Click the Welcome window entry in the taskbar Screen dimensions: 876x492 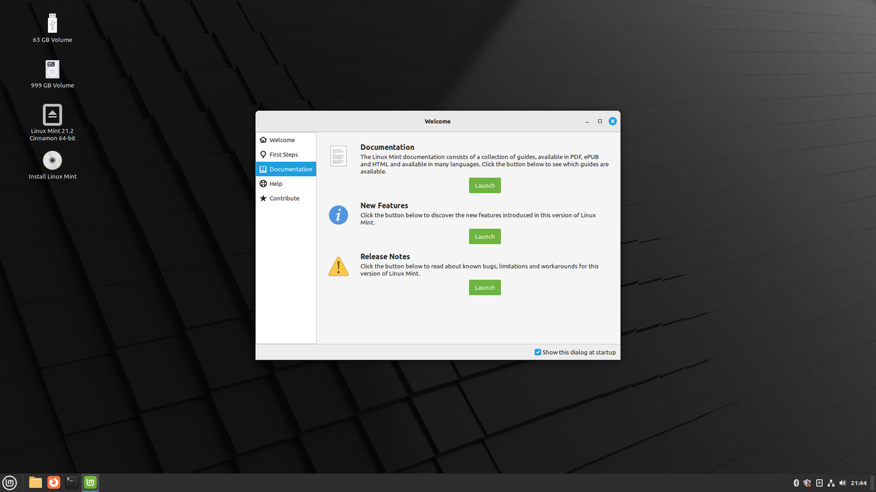(90, 482)
